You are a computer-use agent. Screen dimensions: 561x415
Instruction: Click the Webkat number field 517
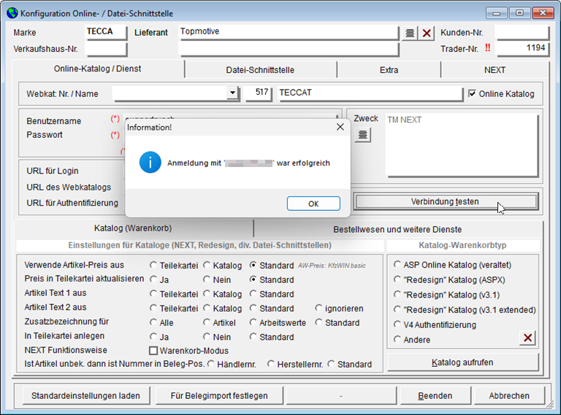coord(258,93)
